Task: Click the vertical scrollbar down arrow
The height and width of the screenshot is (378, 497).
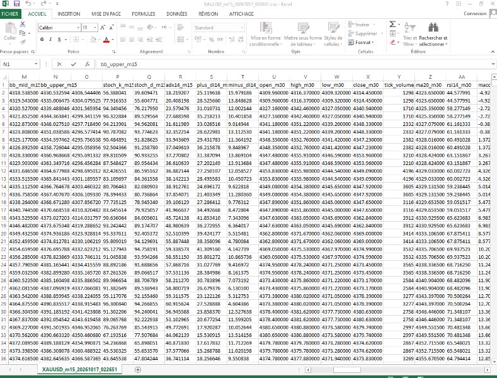Action: pyautogui.click(x=493, y=362)
